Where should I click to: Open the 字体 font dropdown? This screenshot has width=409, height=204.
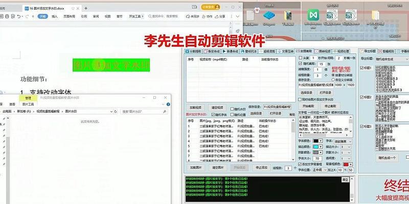coord(343,141)
